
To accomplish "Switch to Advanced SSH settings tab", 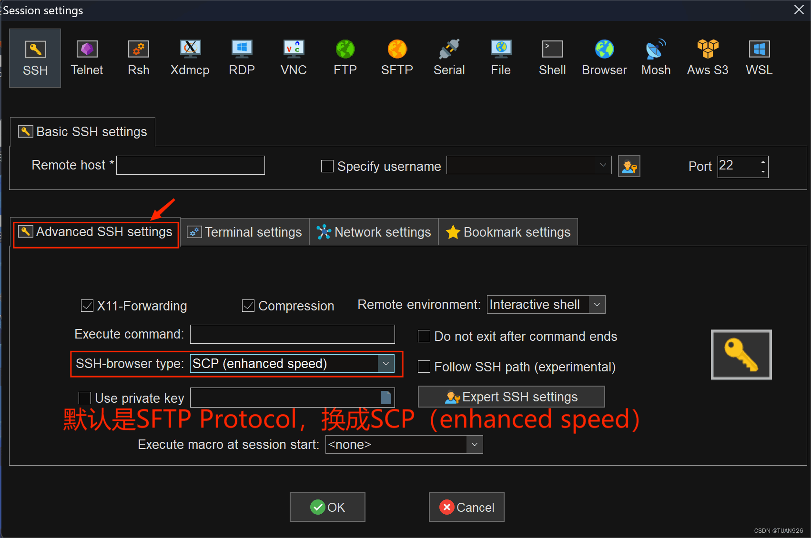I will click(95, 232).
